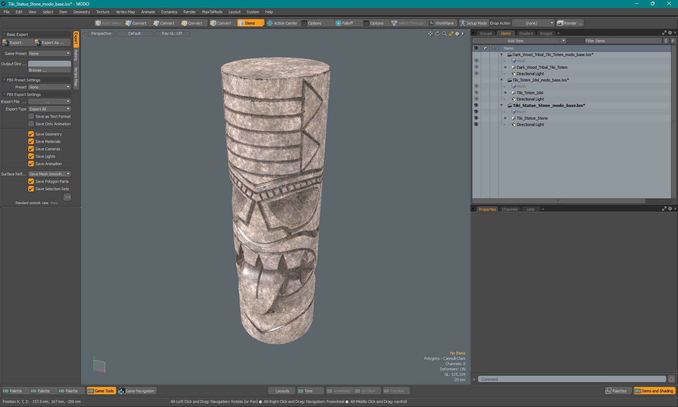
Task: Open Game Navigation at bottom bar
Action: [x=136, y=391]
